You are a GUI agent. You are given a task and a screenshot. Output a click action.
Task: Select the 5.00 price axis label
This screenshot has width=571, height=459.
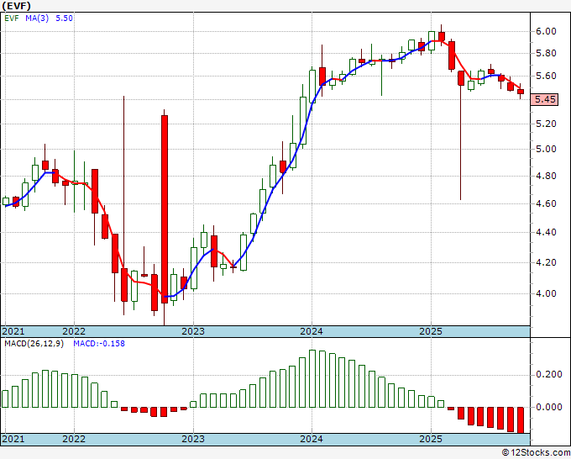click(x=546, y=149)
